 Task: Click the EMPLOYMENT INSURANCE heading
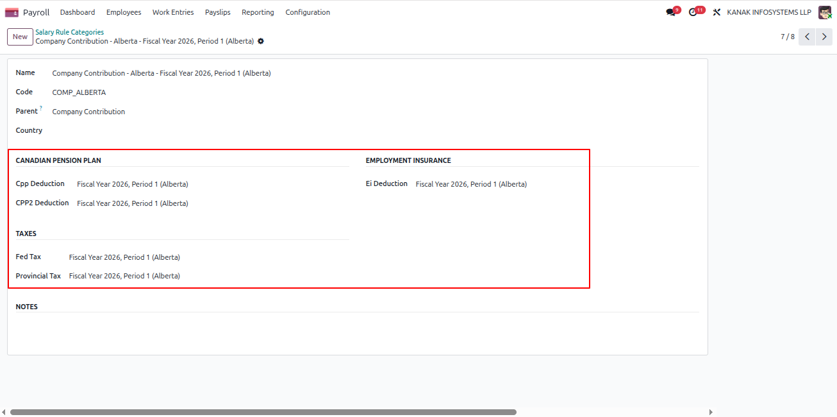point(408,160)
